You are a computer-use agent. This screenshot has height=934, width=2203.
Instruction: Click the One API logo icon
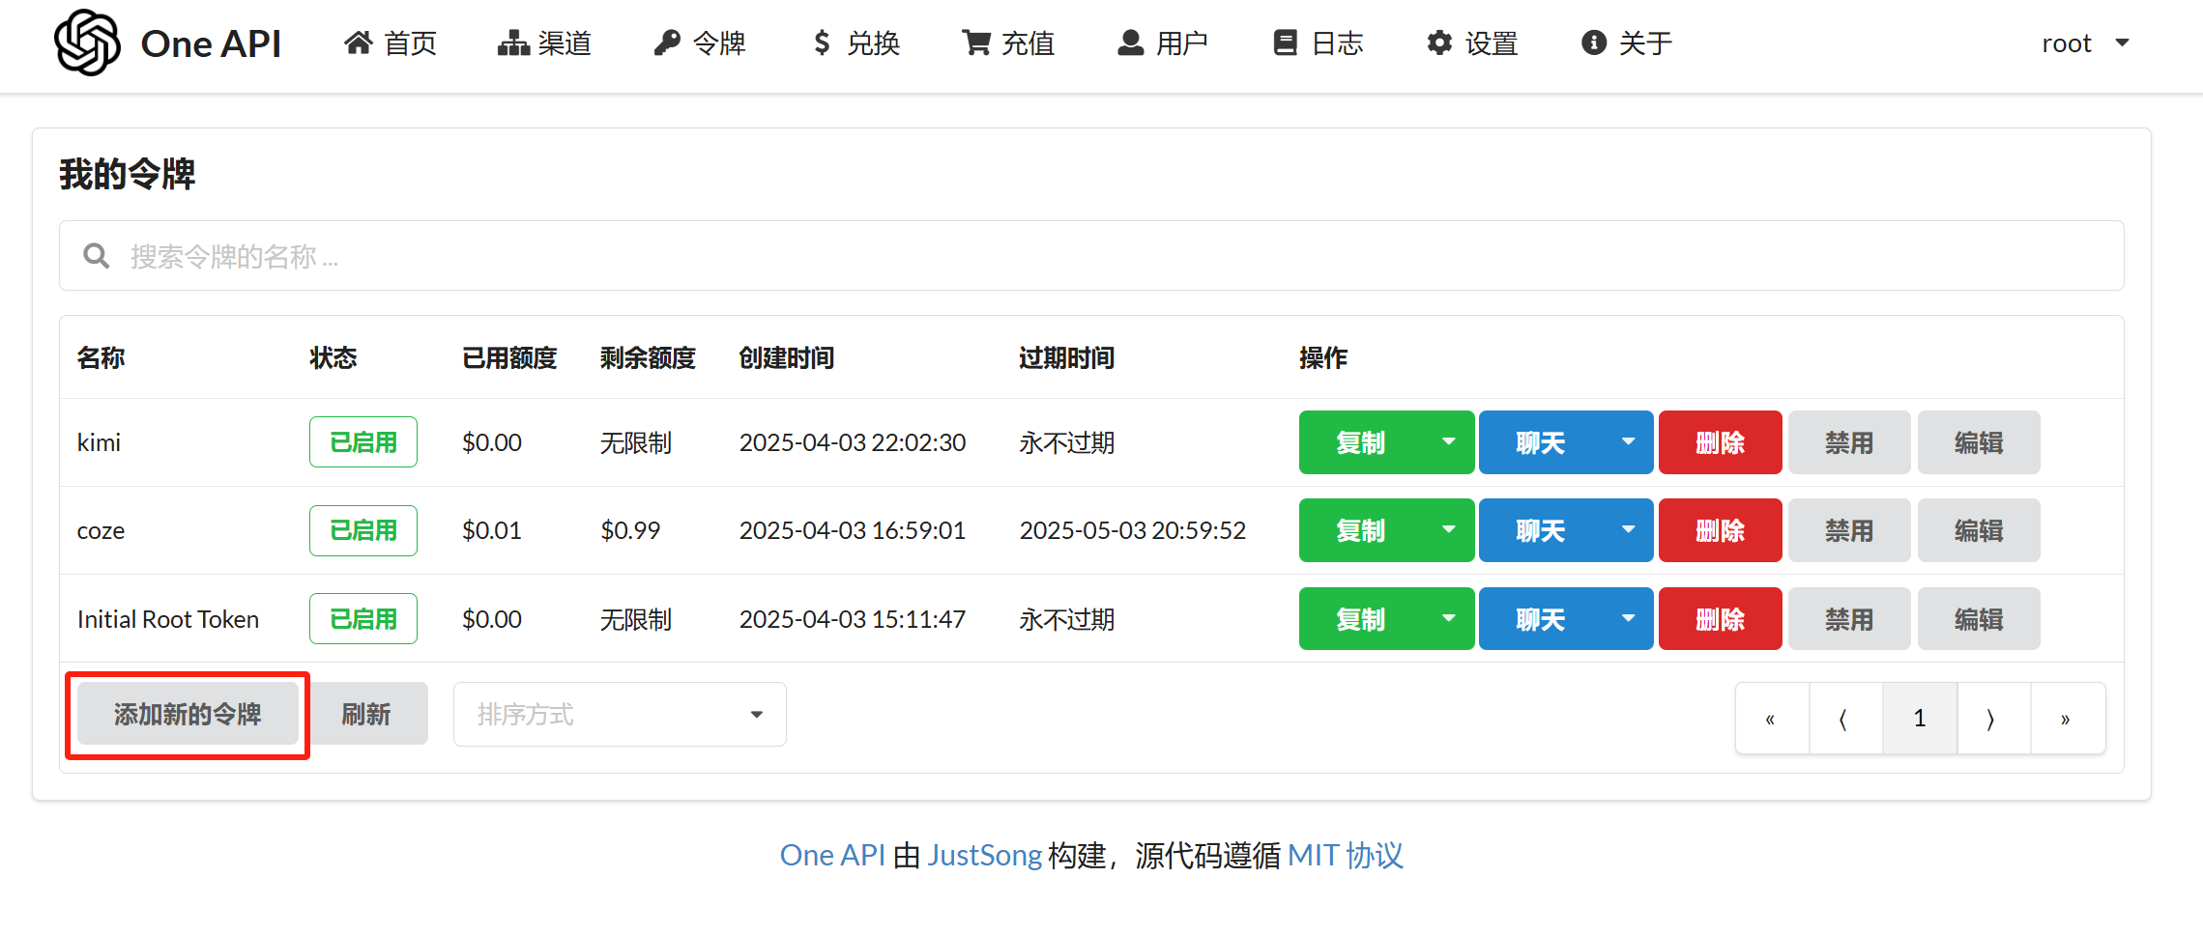point(87,43)
